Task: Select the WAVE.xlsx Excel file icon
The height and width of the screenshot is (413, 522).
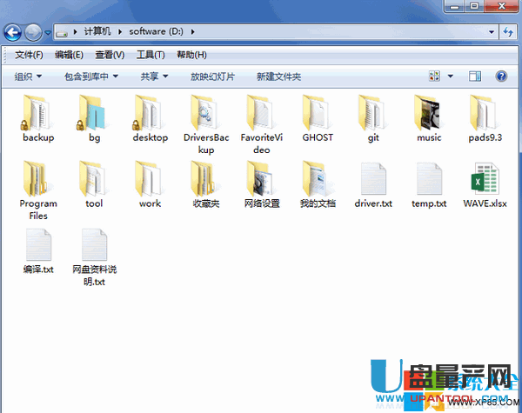Action: (x=485, y=179)
